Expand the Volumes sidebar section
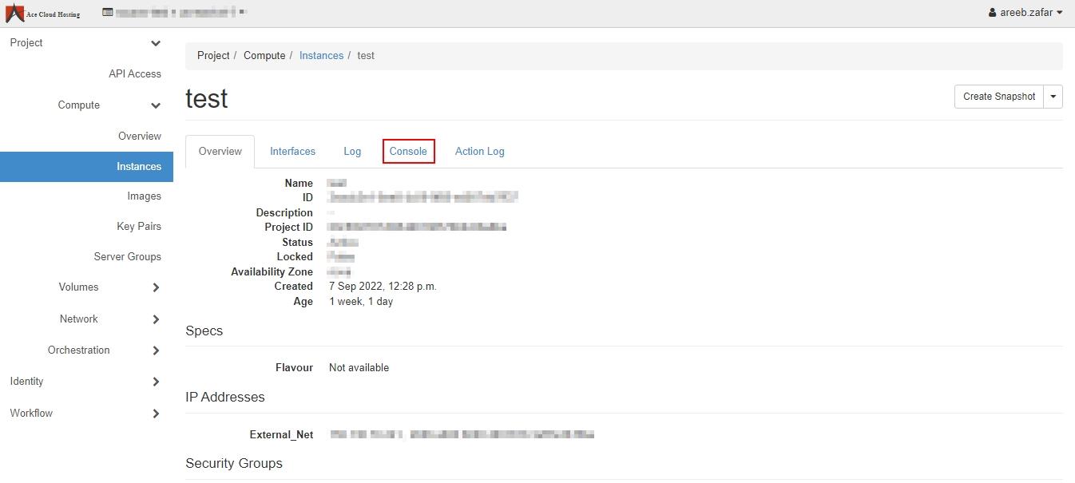The image size is (1075, 483). point(156,287)
